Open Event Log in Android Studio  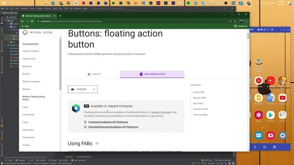click(206, 160)
